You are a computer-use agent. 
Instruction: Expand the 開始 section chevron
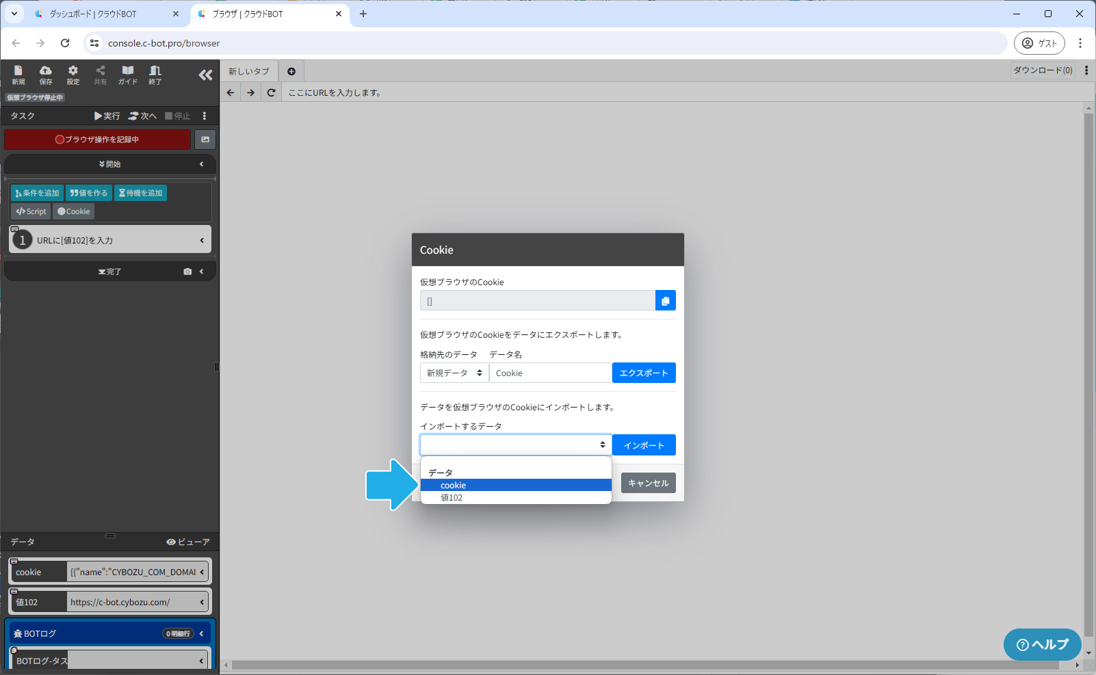click(x=201, y=164)
